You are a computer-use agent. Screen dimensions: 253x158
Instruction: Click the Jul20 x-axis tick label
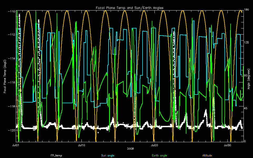[x=154, y=145]
